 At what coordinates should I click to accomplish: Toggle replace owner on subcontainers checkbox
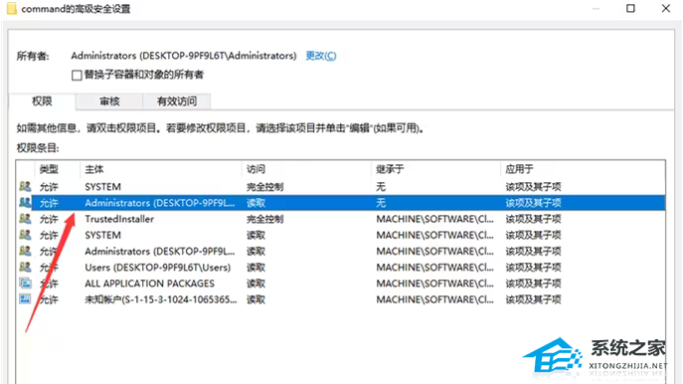point(77,75)
